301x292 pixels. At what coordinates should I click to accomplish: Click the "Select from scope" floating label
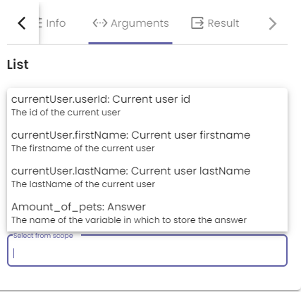[x=43, y=236]
